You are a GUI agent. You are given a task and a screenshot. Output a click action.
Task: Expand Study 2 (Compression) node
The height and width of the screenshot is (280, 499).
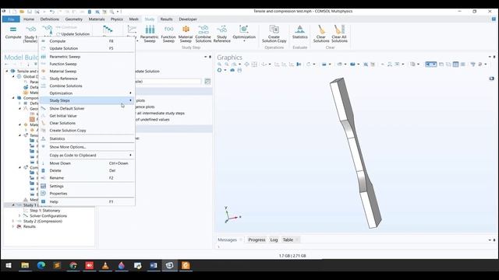[13, 221]
